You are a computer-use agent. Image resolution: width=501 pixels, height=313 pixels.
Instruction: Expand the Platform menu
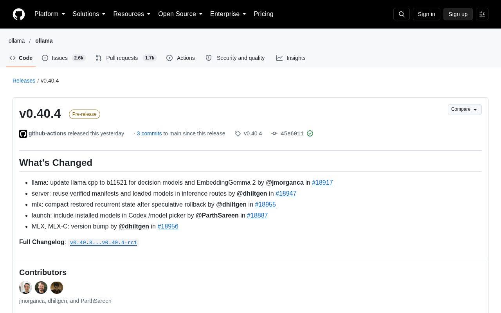(x=50, y=14)
